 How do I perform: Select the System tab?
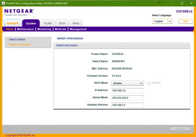coord(31,23)
